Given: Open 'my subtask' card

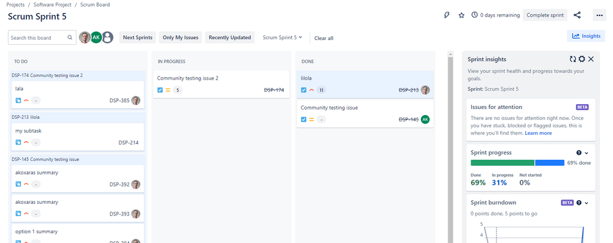Looking at the screenshot, I should [77, 137].
